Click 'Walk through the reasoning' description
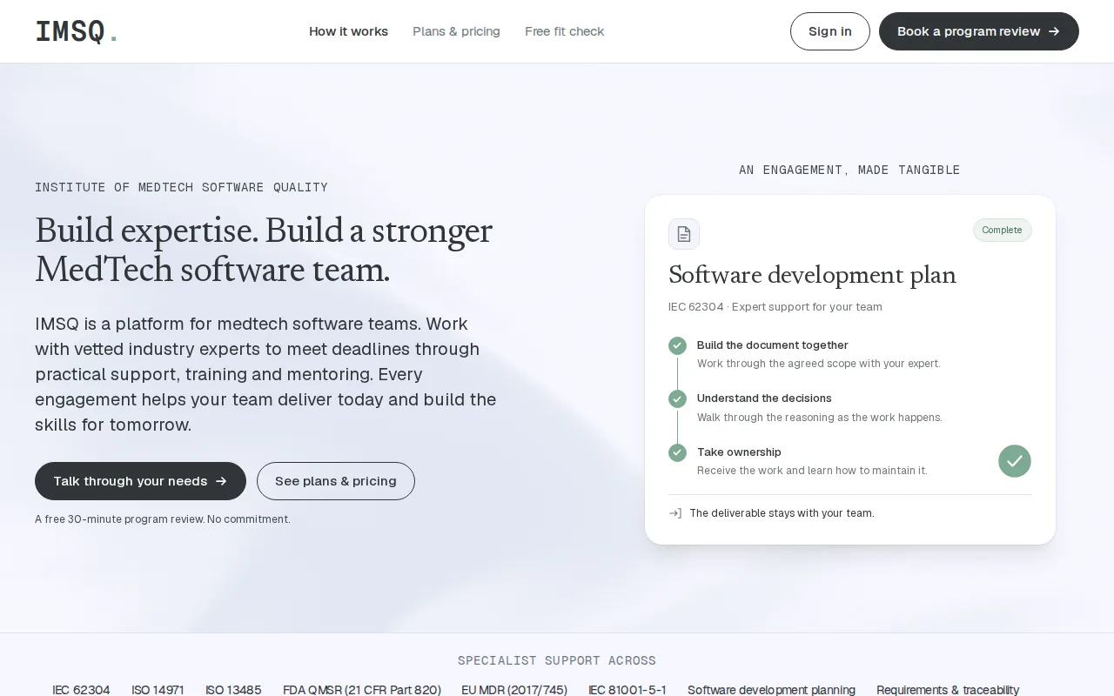The height and width of the screenshot is (696, 1114). coord(820,418)
